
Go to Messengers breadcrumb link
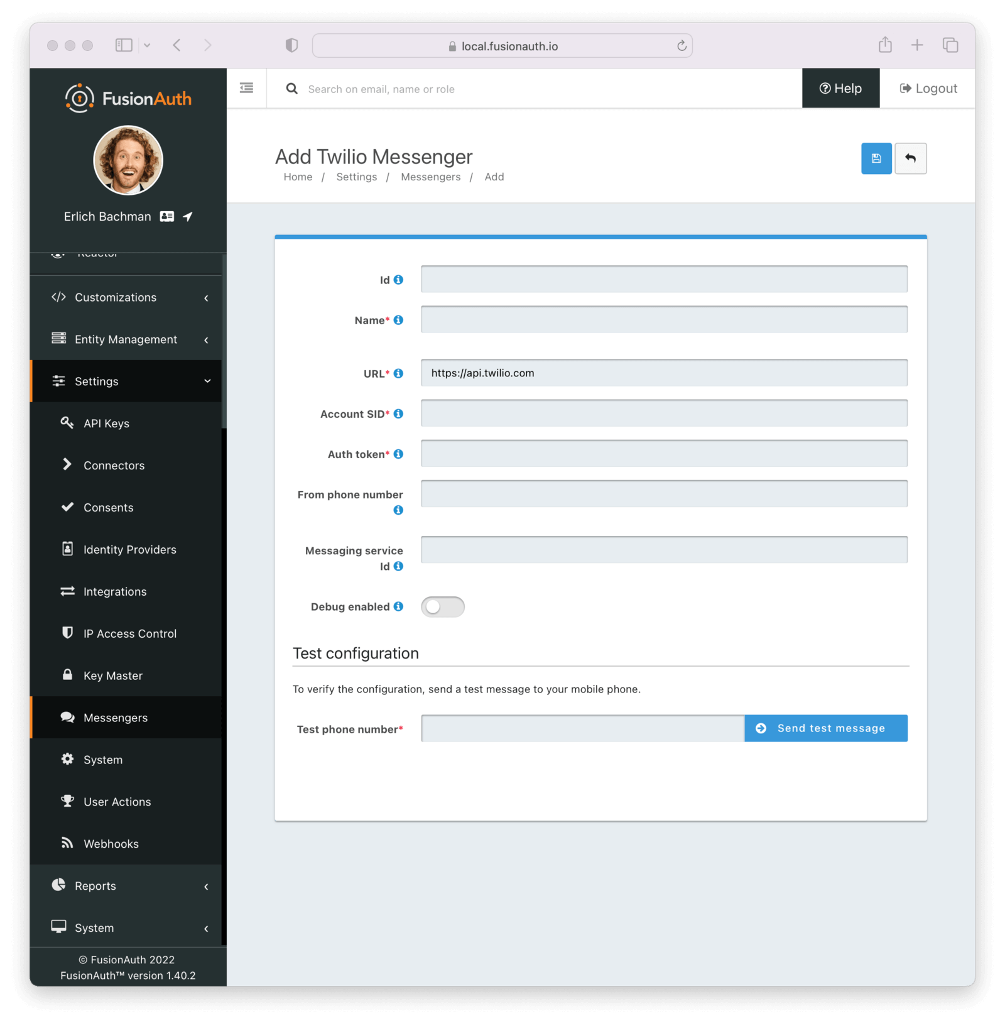click(x=430, y=177)
